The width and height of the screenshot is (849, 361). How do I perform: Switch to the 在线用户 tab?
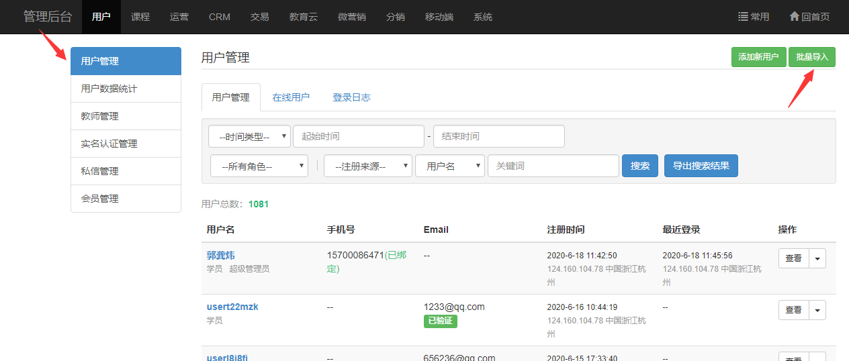pyautogui.click(x=291, y=97)
